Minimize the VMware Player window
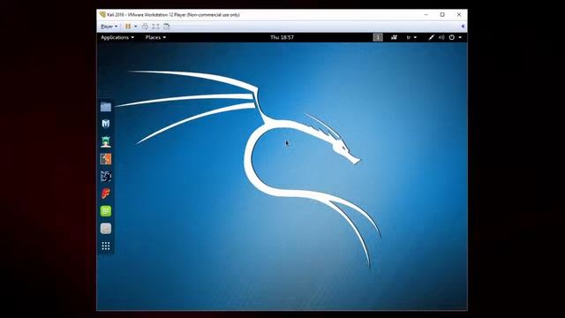 (x=426, y=15)
